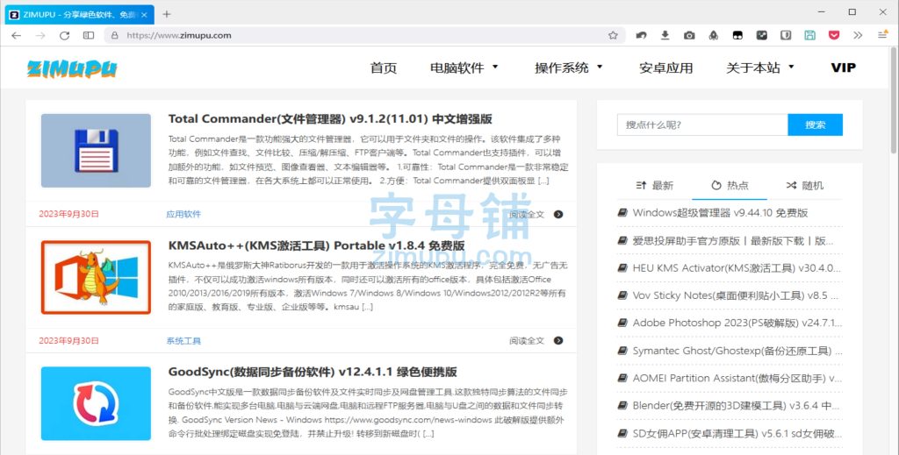The image size is (899, 455).
Task: Click the KMSAuto dragon thumbnail
Action: [x=96, y=277]
